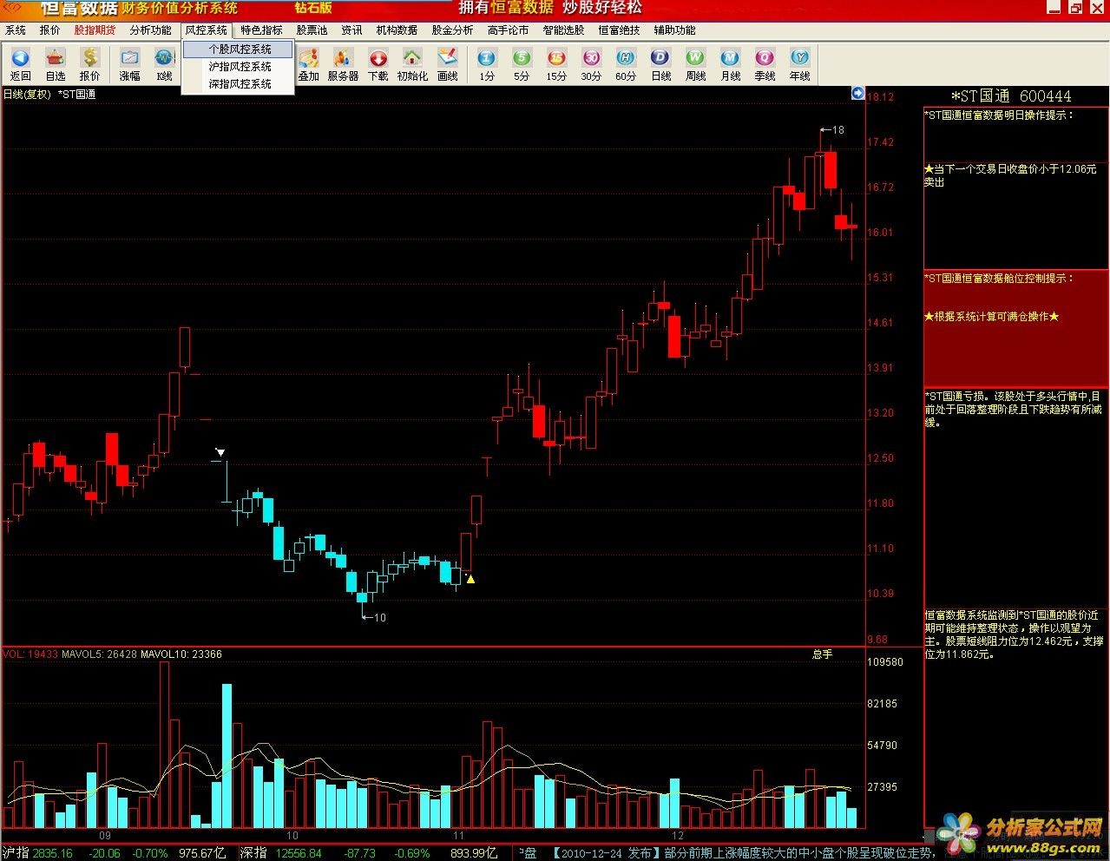Click the 叠加 overlay toolbar icon
The width and height of the screenshot is (1110, 861).
tap(309, 65)
